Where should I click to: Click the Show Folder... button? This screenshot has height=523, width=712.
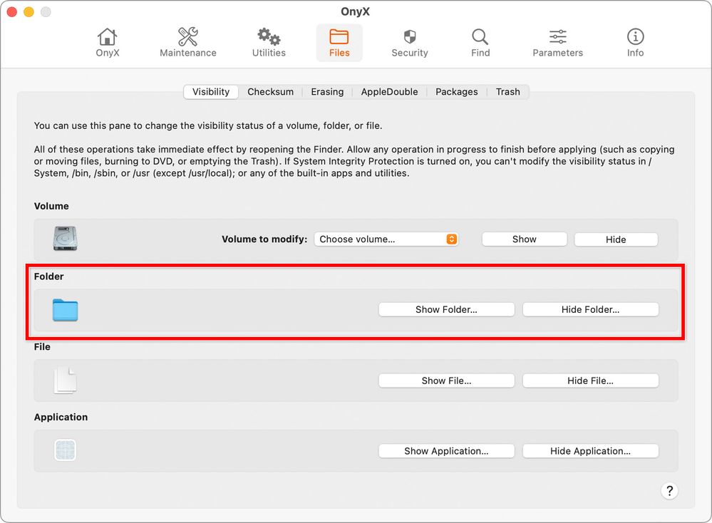point(446,310)
